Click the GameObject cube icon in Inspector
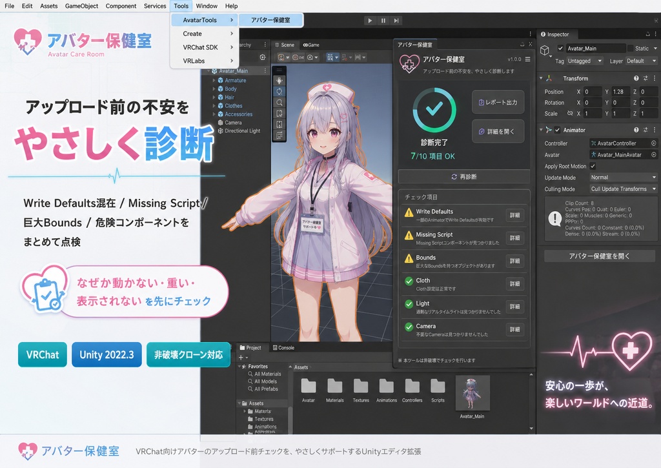Viewport: 661px width, 468px height. point(545,50)
